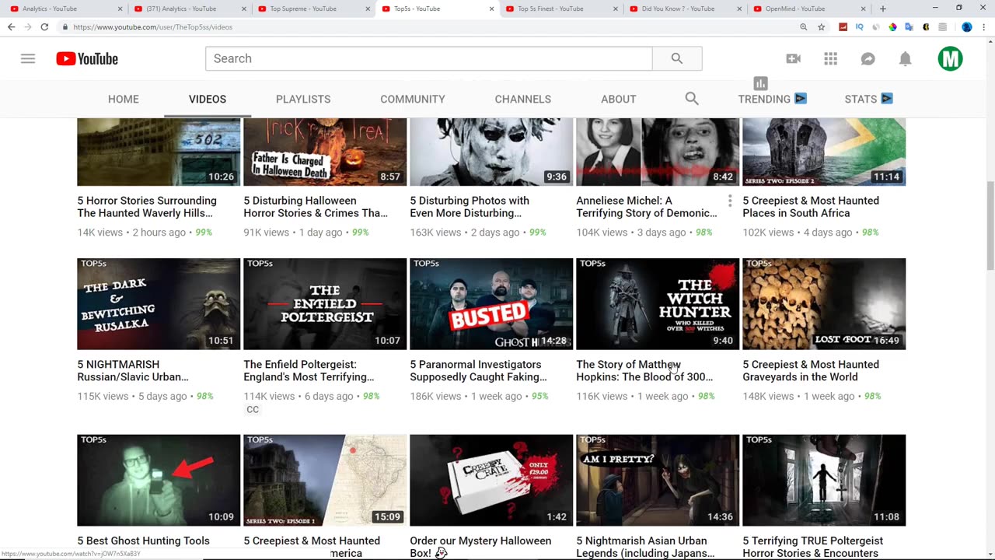
Task: Open the Witch Hunter video thumbnail
Action: (x=658, y=304)
